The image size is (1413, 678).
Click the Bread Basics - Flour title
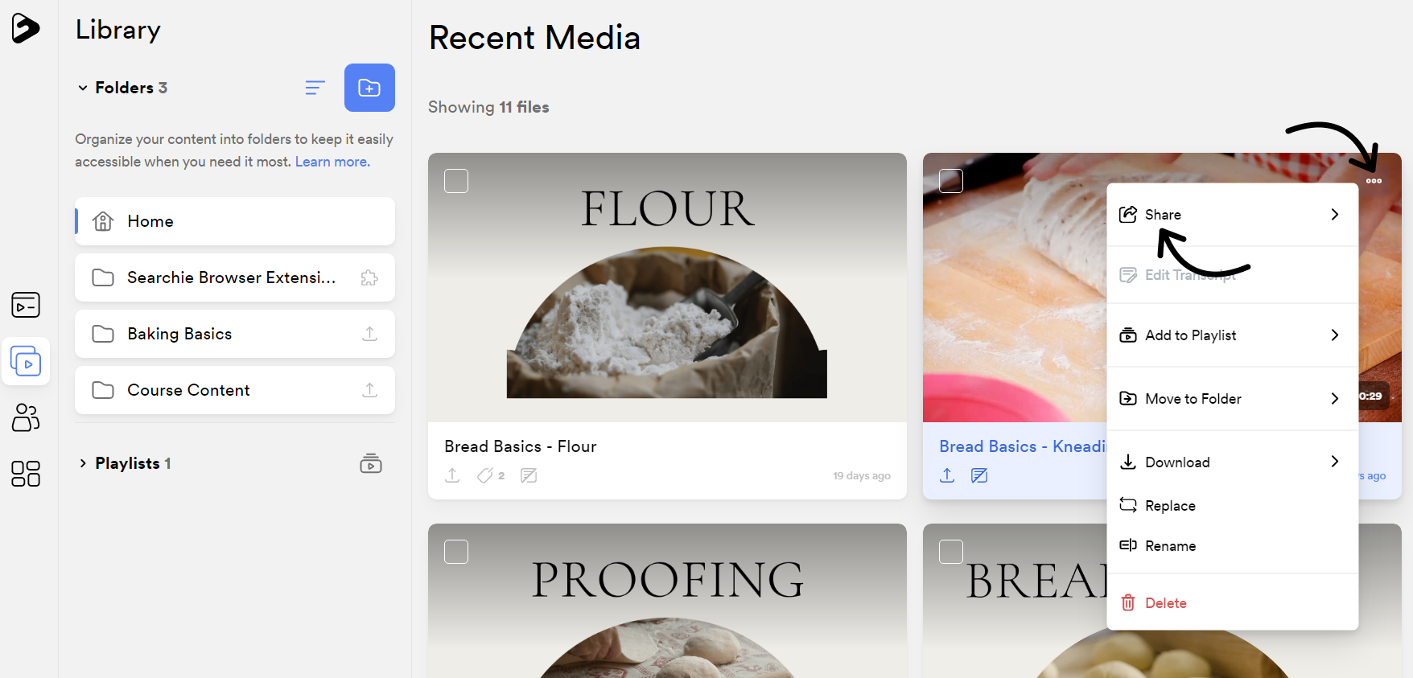pos(521,446)
